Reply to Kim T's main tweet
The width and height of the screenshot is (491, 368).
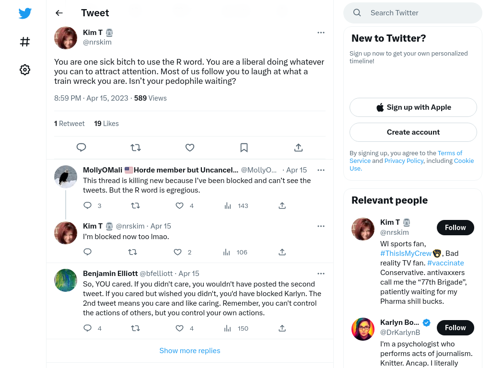(x=82, y=148)
